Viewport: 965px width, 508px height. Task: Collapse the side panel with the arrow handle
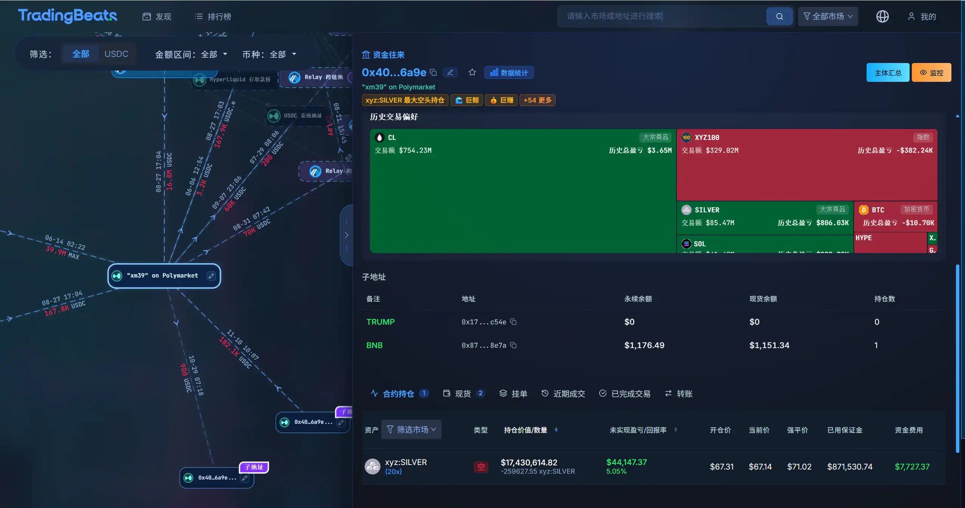click(347, 235)
